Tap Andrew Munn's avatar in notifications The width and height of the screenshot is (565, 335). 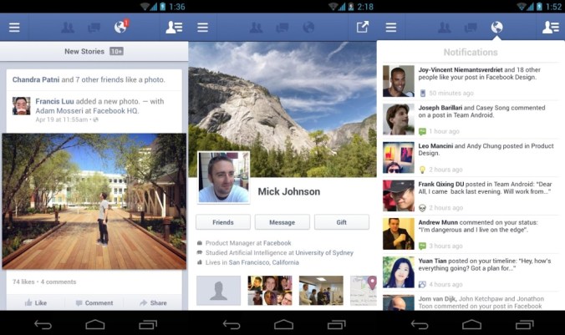coord(399,234)
